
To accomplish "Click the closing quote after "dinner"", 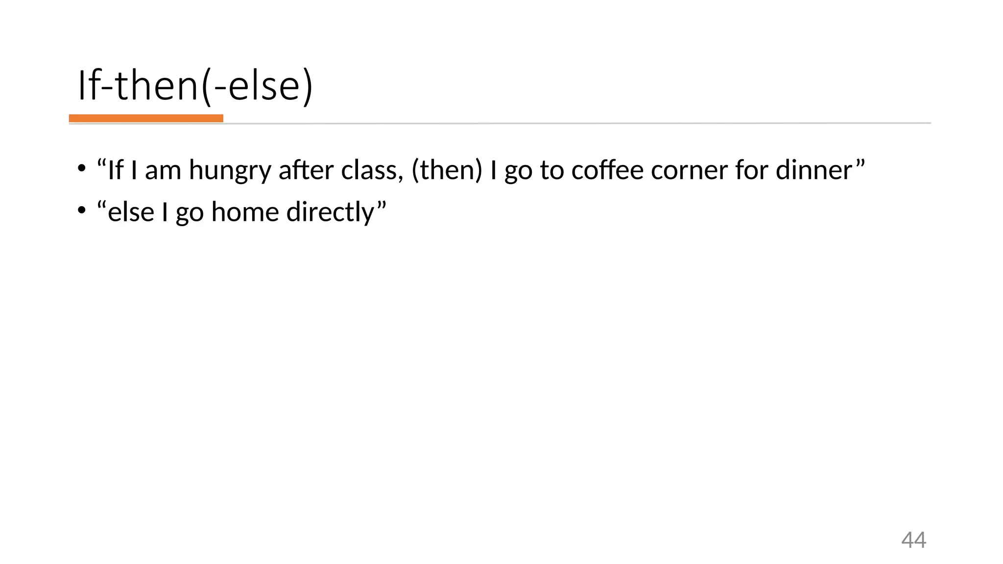I will tap(860, 164).
